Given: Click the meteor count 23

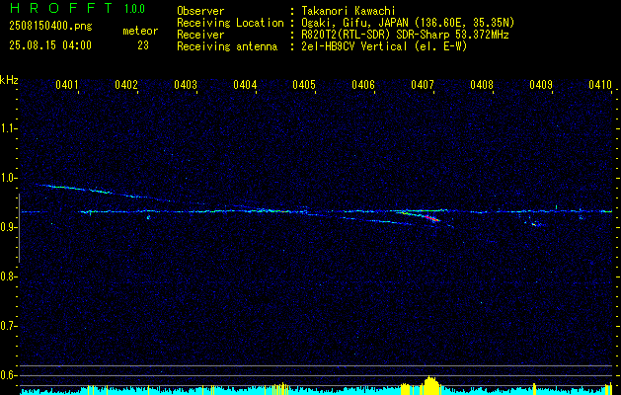Looking at the screenshot, I should pyautogui.click(x=143, y=45).
